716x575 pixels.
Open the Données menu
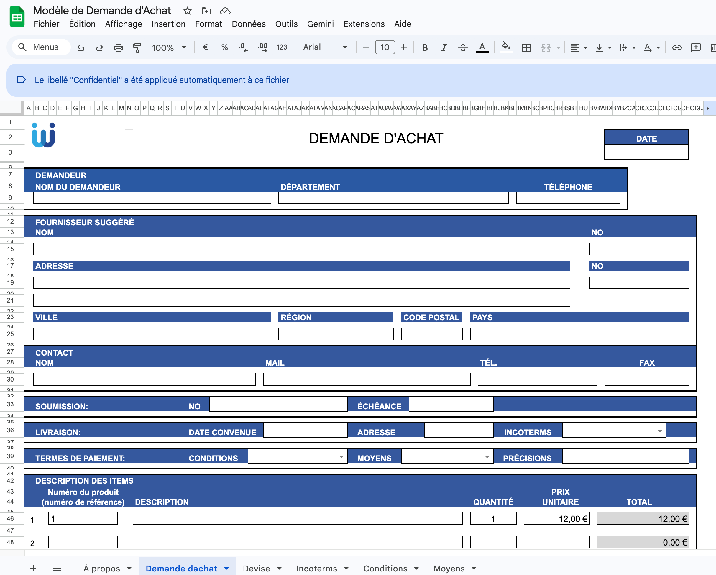pos(248,24)
